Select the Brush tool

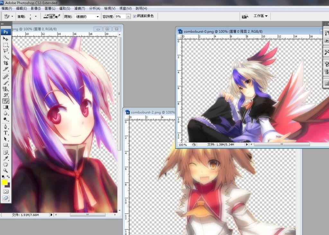coord(5,83)
